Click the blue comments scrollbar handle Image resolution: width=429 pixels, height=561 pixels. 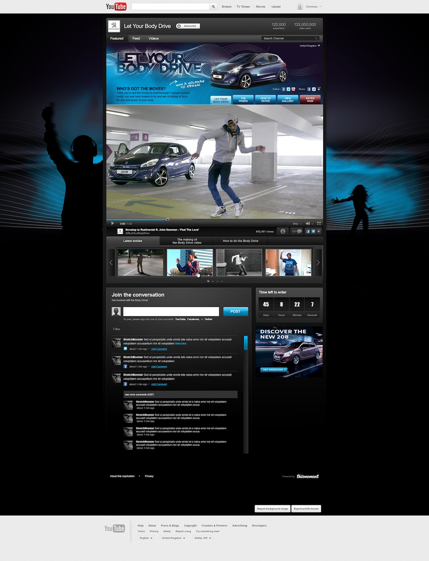246,343
